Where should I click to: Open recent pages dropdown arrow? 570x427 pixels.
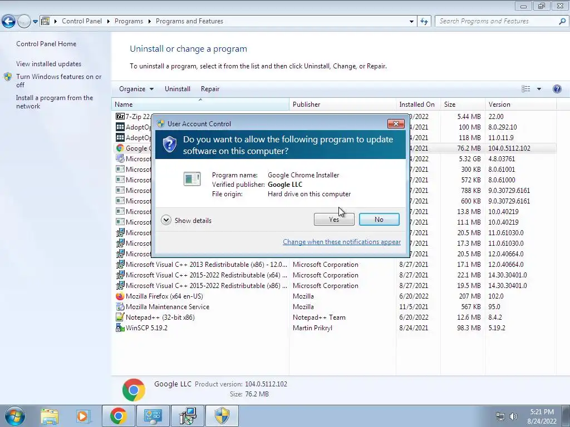tap(35, 22)
